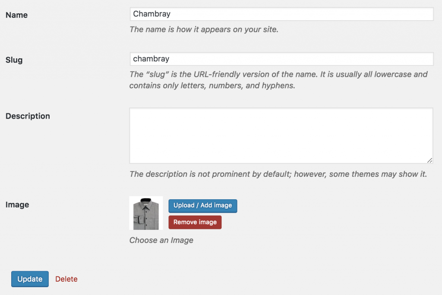Save changes with the Update button
Screen dimensions: 442x295
(30, 279)
